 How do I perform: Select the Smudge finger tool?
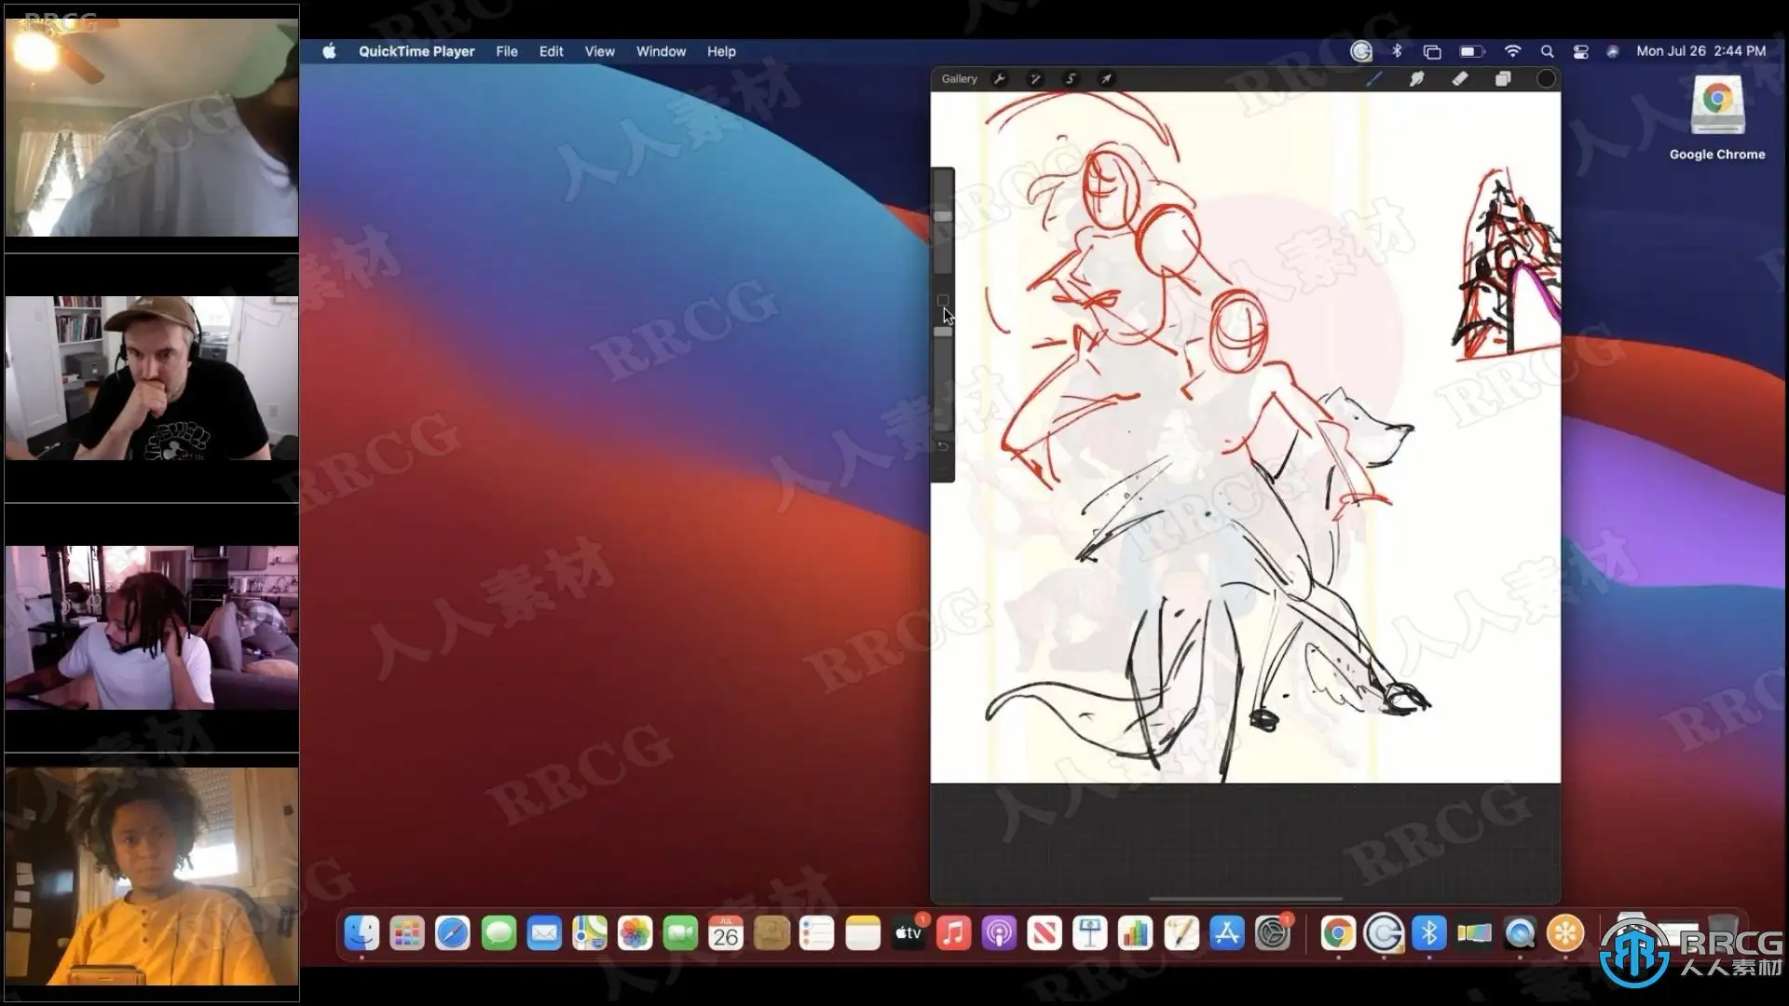coord(1416,79)
